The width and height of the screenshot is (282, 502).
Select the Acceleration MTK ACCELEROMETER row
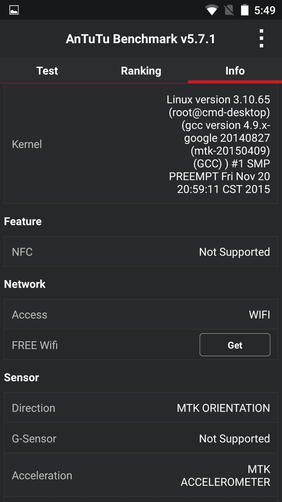(x=141, y=476)
